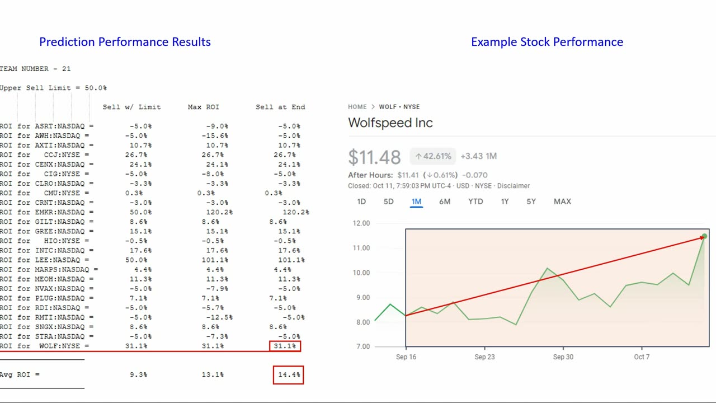
Task: Click the ROI for RDI:NASDAQ row label
Action: (45, 307)
